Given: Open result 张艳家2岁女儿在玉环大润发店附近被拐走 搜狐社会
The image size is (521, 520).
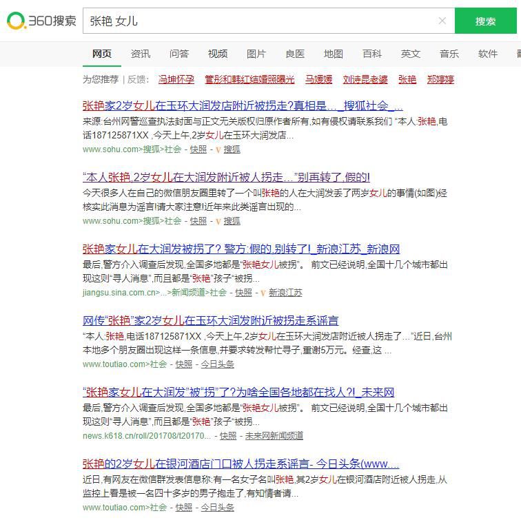Looking at the screenshot, I should coord(243,105).
